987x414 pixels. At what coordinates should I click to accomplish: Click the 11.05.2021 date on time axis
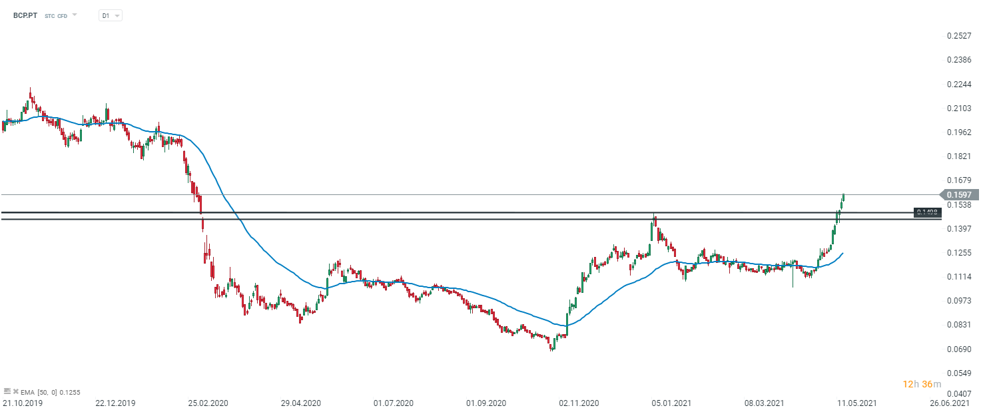click(x=856, y=403)
